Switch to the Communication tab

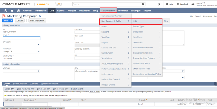20,84
